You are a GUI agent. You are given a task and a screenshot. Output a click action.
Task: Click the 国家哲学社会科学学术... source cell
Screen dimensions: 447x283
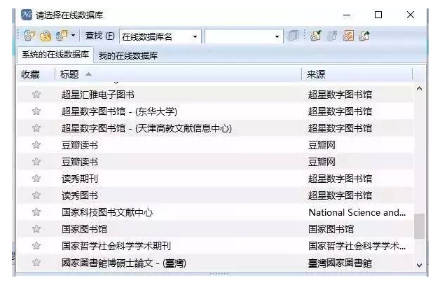[x=357, y=246]
